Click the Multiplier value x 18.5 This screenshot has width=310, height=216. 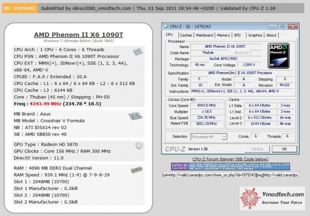[206, 112]
